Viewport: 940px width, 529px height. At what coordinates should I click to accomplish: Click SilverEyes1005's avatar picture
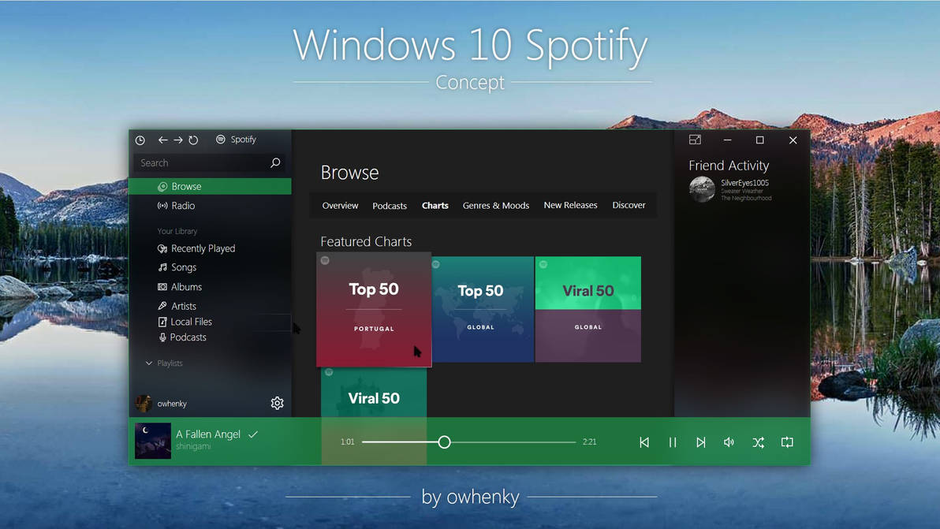701,189
